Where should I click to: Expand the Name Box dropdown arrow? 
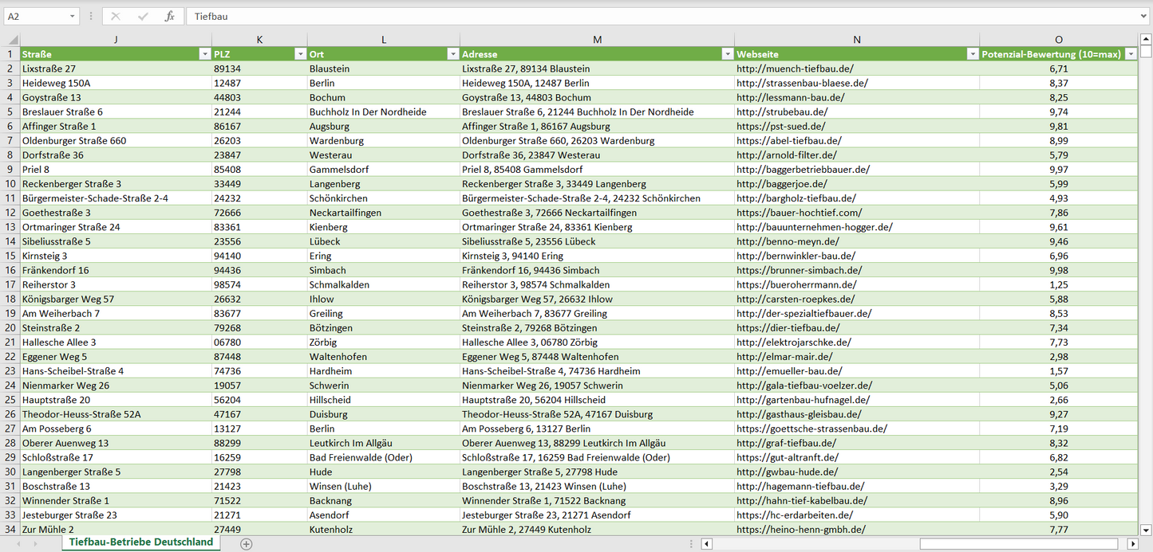click(72, 16)
